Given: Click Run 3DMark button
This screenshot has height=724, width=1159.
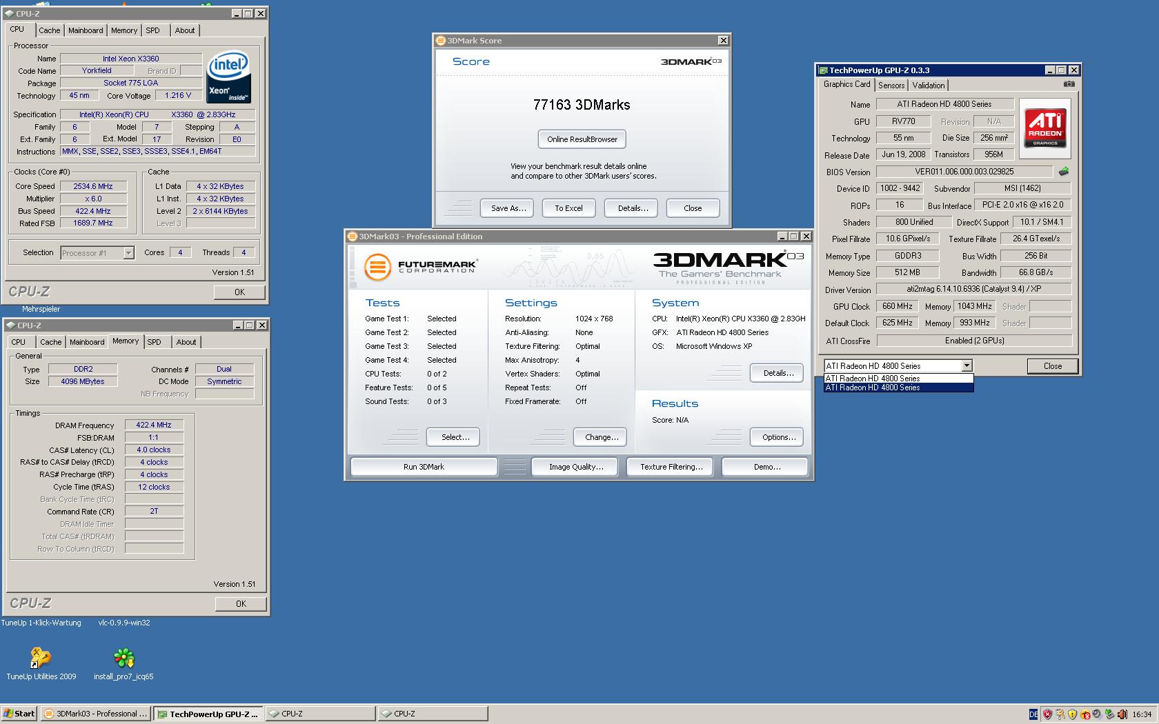Looking at the screenshot, I should (x=424, y=467).
